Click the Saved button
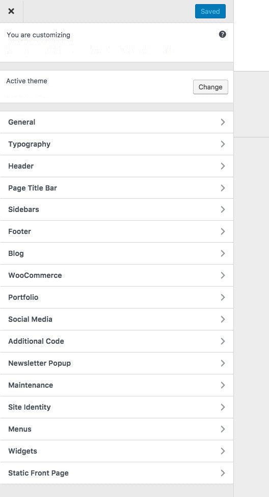The image size is (269, 497). pos(210,11)
